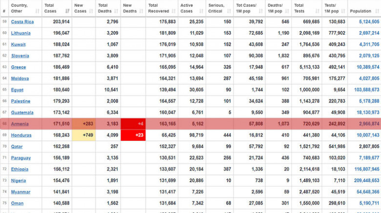Open the Costa Rica country link
Image resolution: width=381 pixels, height=213 pixels.
22,22
